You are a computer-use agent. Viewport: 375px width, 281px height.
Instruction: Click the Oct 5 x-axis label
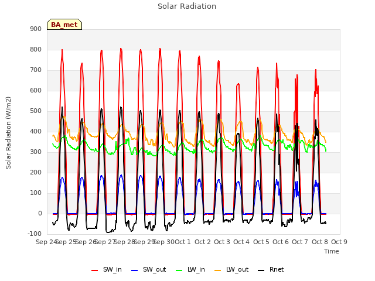click(x=261, y=242)
